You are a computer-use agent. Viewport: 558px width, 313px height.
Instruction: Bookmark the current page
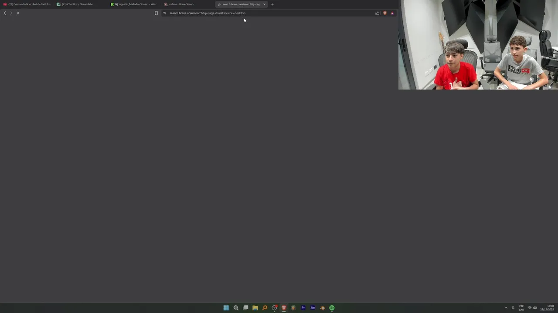[157, 13]
